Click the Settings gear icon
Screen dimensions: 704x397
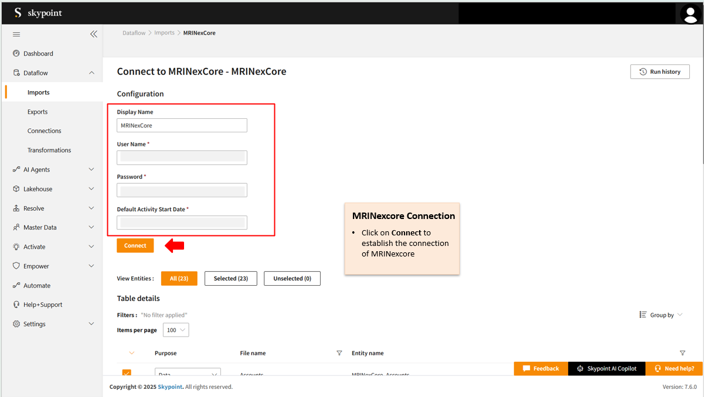coord(16,324)
